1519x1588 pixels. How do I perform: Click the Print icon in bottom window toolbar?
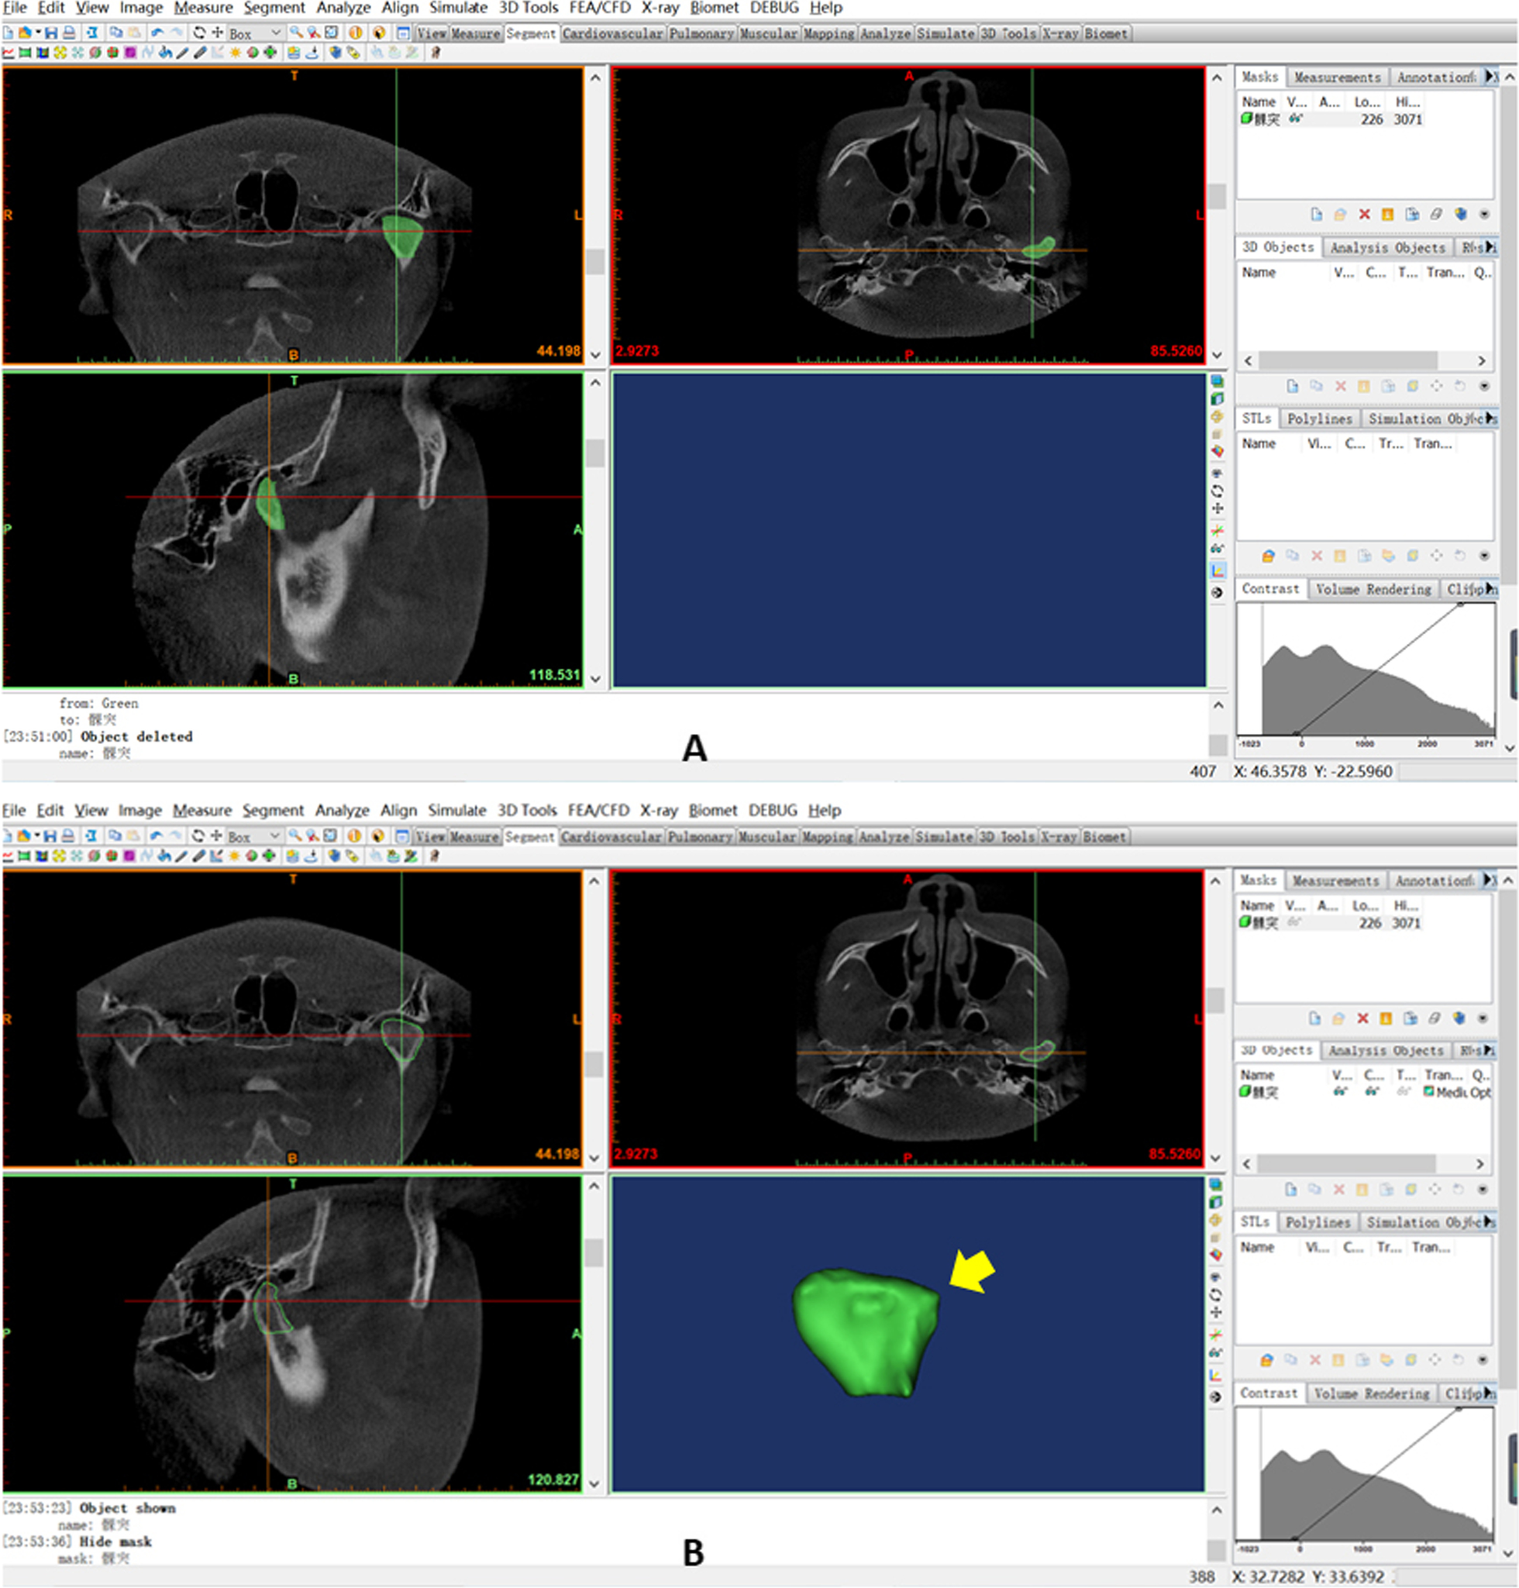coord(67,835)
